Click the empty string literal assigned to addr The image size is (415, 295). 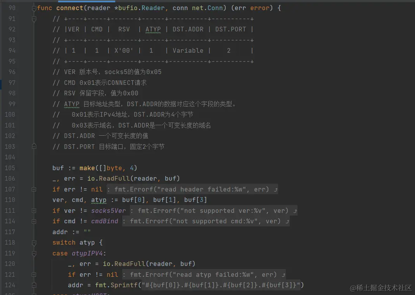click(x=87, y=231)
